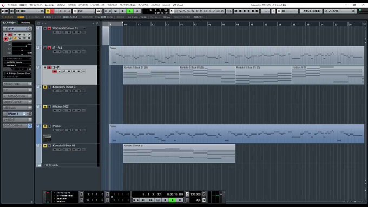Screen dimensions: 368x207
Task: Click bar 22 on the ruler
Action: 294,25
